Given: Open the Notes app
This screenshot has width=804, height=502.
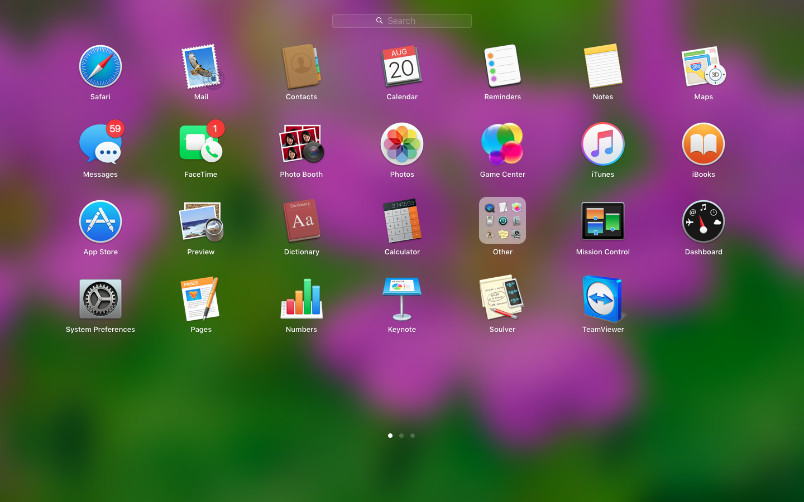Looking at the screenshot, I should pos(603,67).
